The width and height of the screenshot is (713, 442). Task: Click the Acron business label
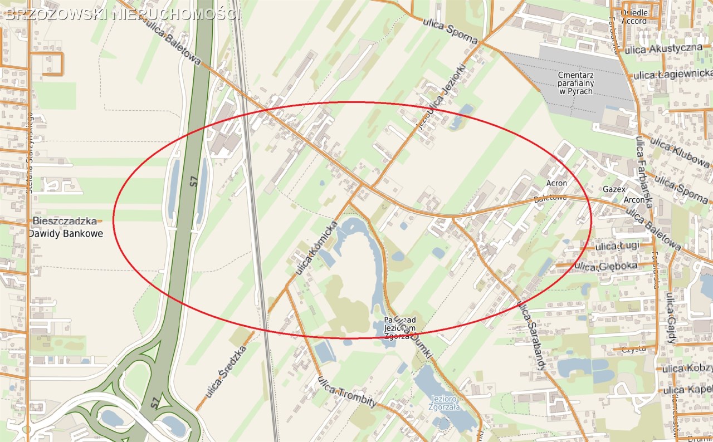click(556, 183)
